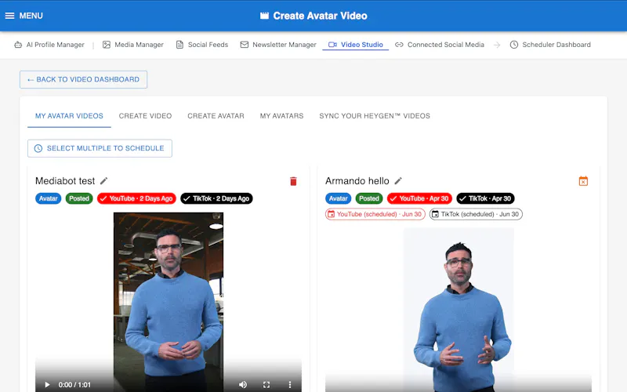This screenshot has height=392, width=627.
Task: Click the Armando hello title text
Action: (x=357, y=181)
